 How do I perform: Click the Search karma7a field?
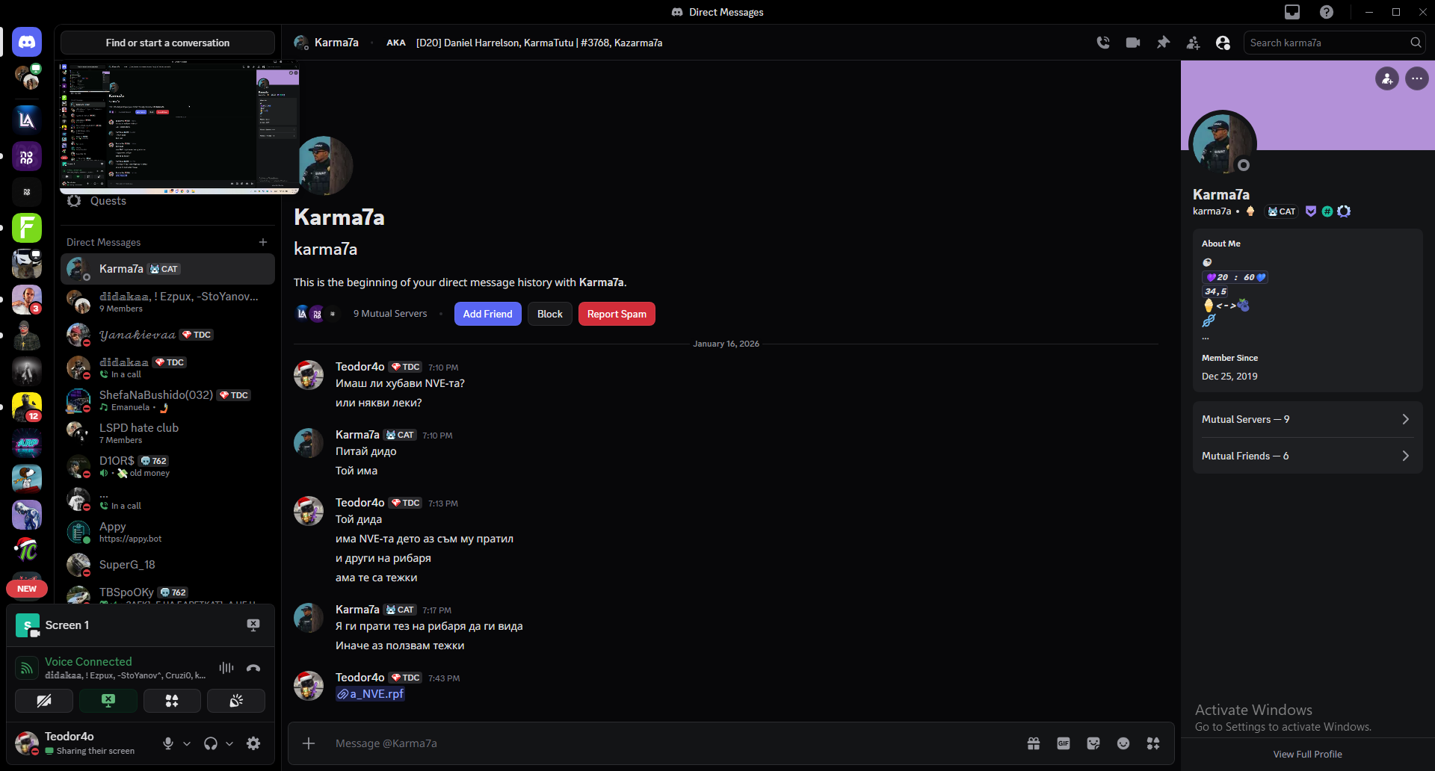[1334, 43]
